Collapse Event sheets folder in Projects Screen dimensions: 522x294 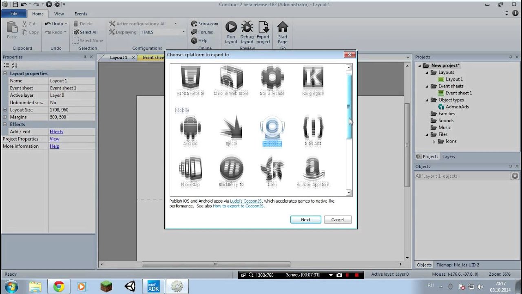coord(427,86)
